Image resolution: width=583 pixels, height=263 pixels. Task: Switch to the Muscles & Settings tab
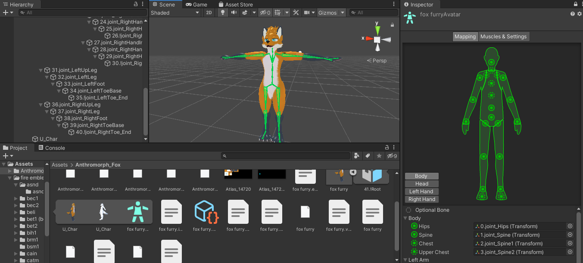[504, 36]
